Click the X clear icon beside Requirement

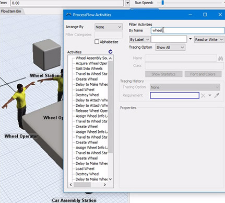(203, 95)
